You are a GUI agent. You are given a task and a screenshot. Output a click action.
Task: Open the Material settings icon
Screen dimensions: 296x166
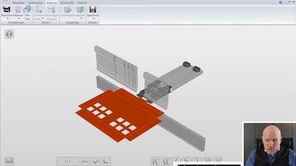[x=18, y=9]
